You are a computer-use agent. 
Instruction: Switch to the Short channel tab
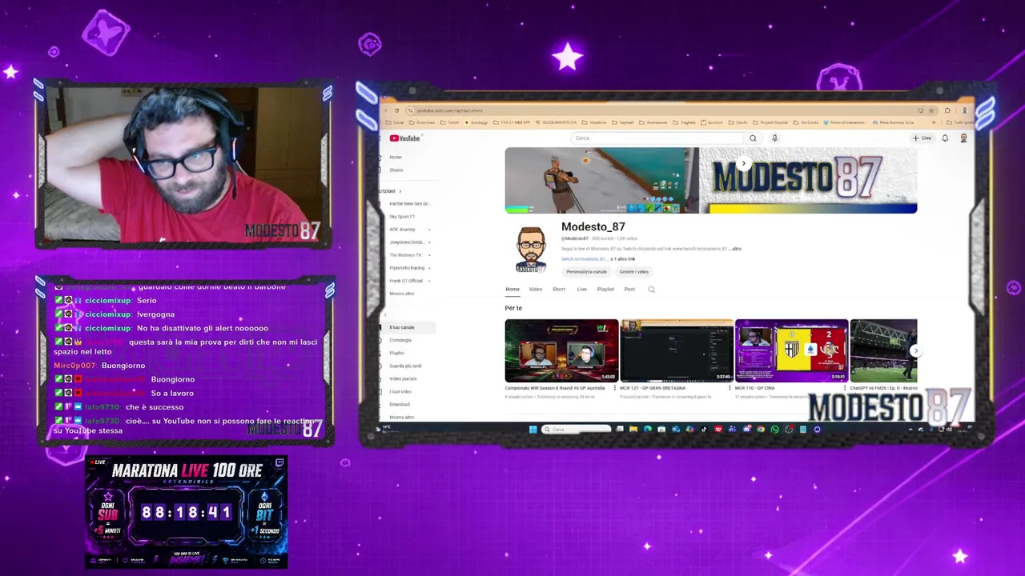559,290
